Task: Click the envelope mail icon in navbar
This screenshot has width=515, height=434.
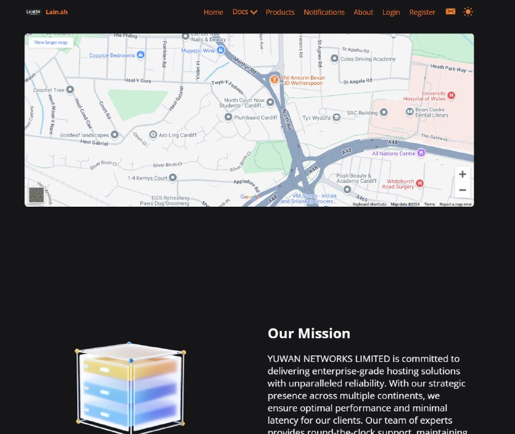Action: (451, 12)
